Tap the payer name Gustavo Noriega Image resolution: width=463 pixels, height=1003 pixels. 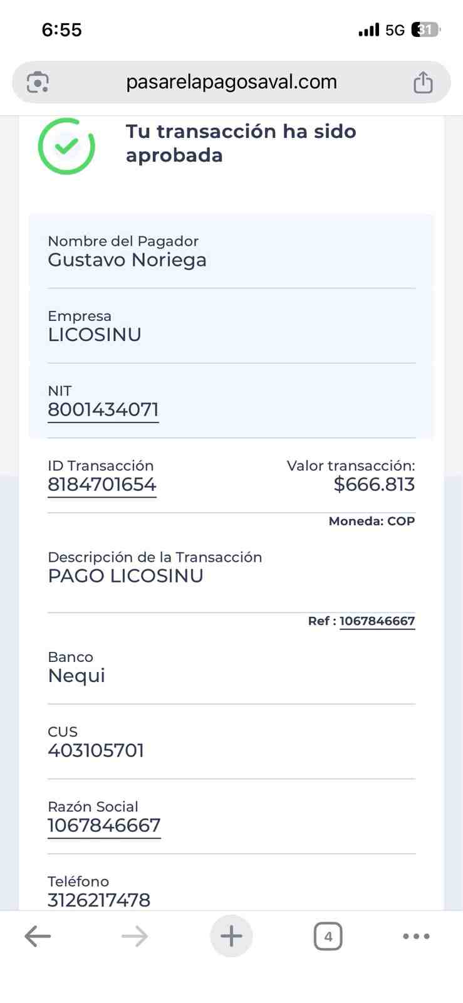coord(127,260)
